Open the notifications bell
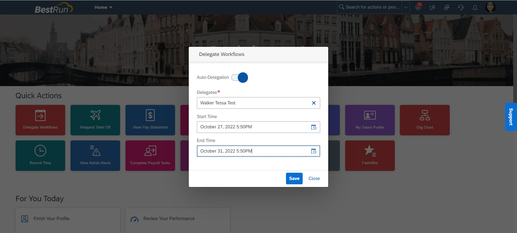517x233 pixels. (x=475, y=8)
